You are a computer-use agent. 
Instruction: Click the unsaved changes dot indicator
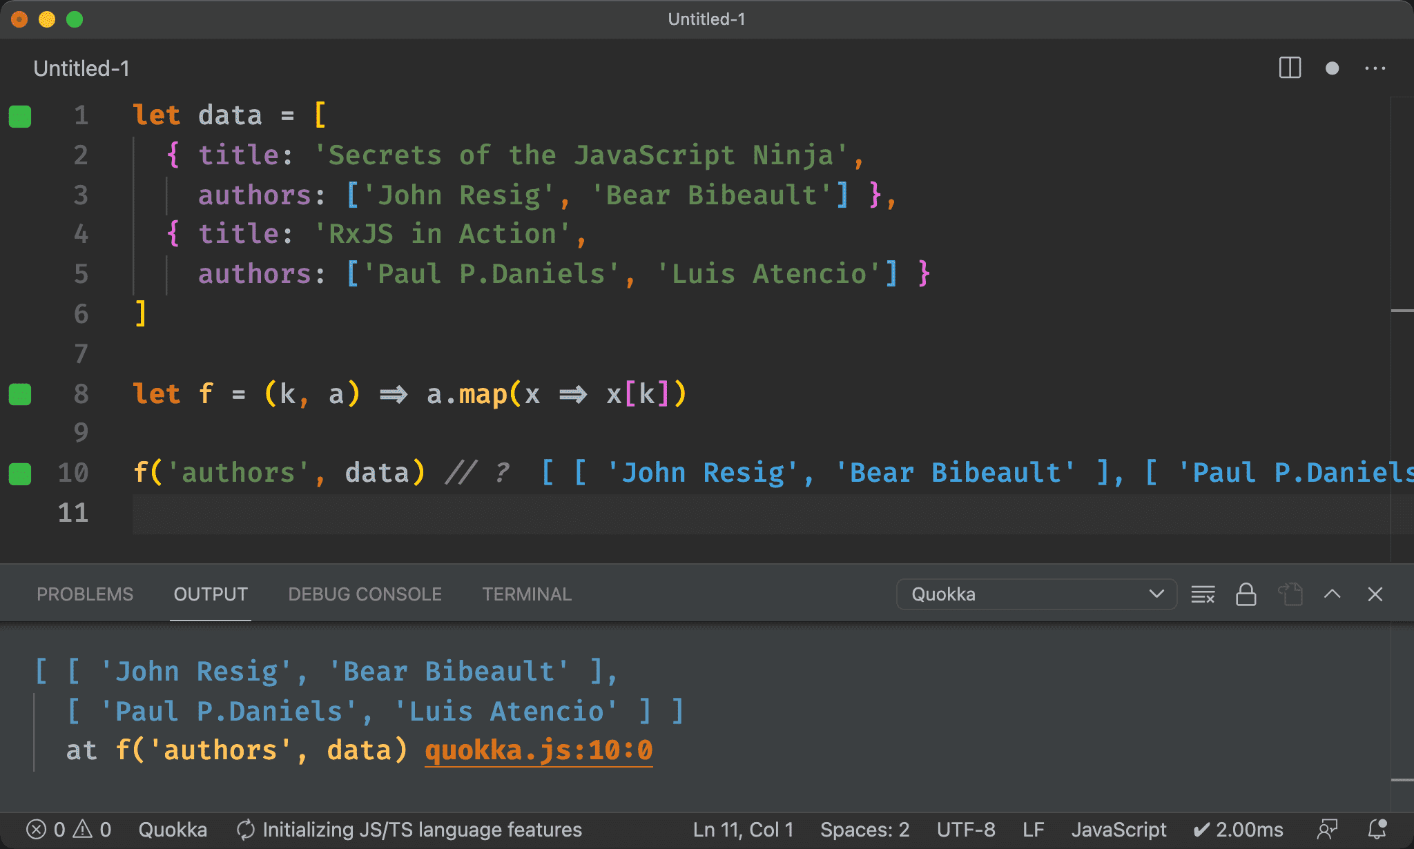coord(1332,68)
